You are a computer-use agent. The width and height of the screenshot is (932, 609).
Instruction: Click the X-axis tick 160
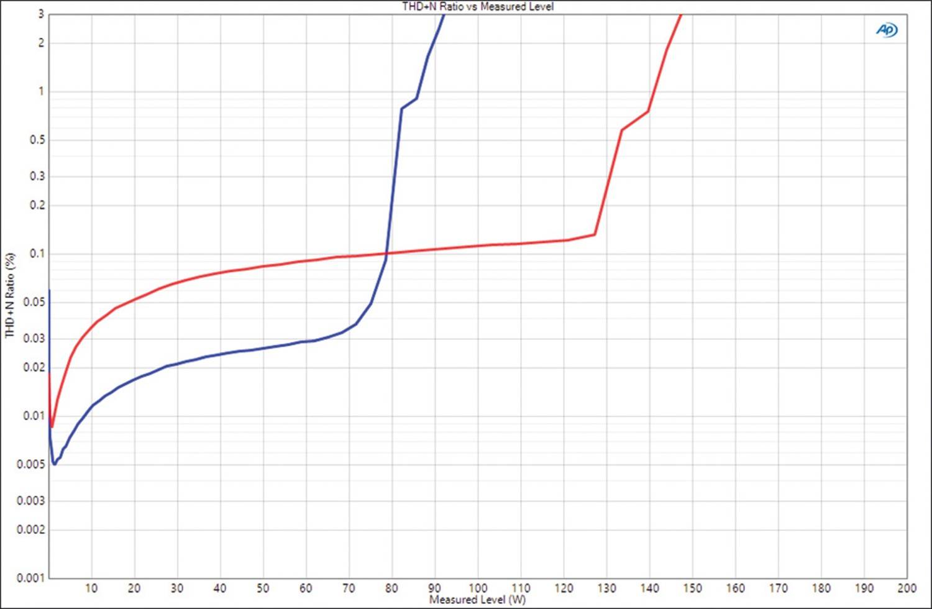(735, 588)
